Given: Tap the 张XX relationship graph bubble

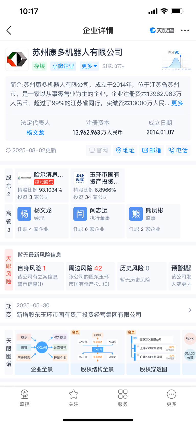Looking at the screenshot, I should (x=190, y=339).
